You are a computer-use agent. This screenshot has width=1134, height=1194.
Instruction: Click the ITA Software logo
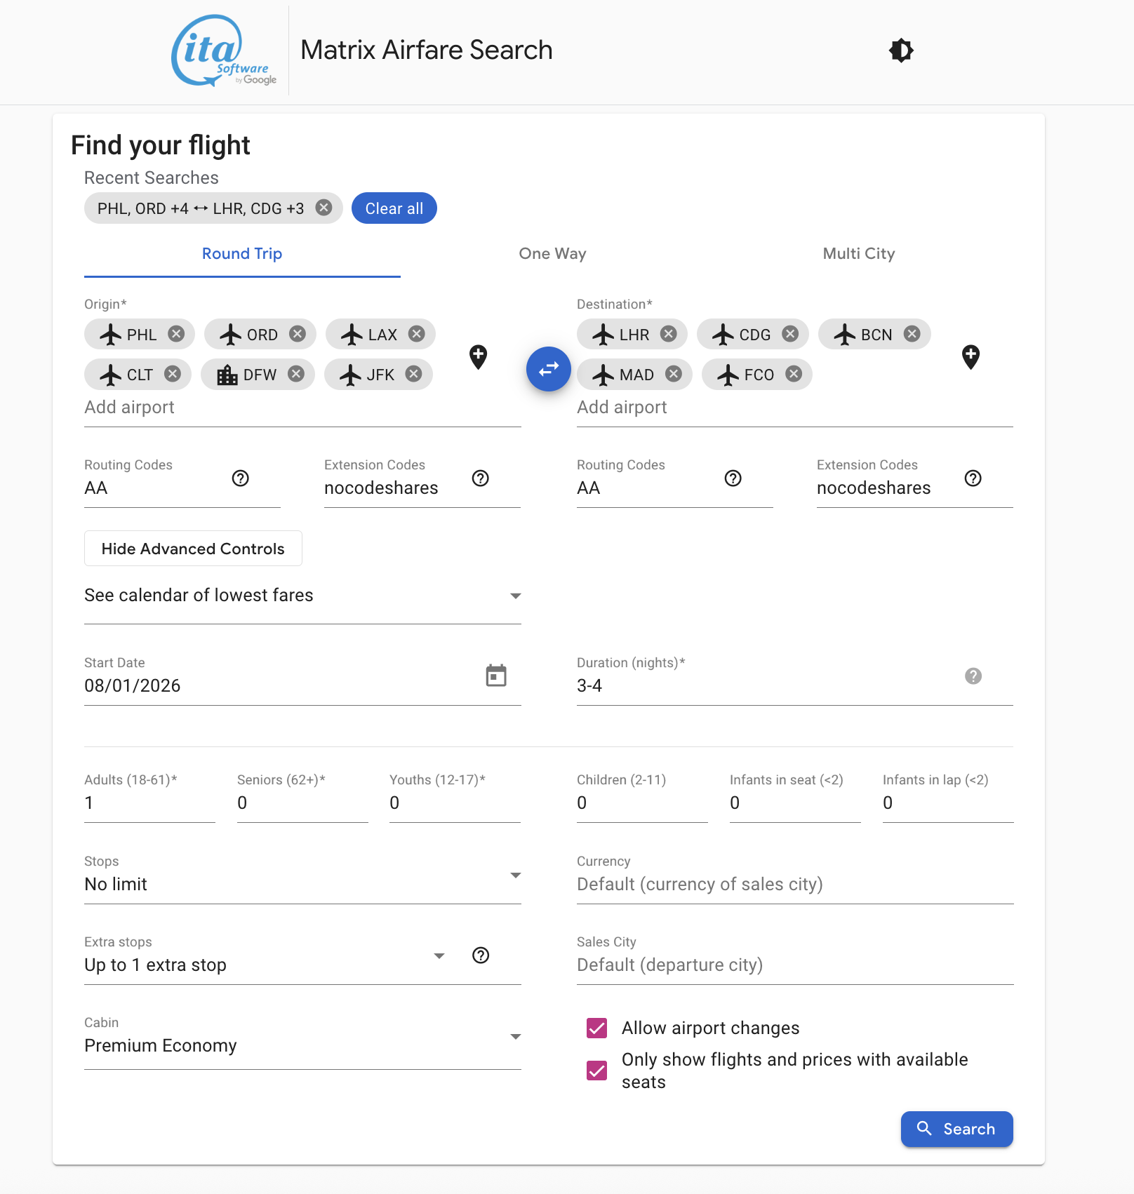click(224, 51)
